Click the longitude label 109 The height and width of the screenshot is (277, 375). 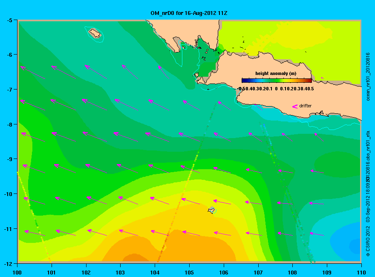coord(327,272)
